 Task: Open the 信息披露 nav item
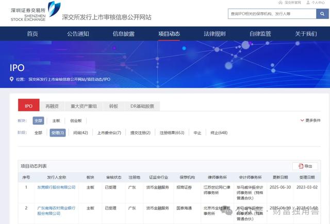click(x=124, y=34)
